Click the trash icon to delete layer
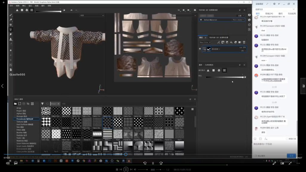The height and width of the screenshot is (172, 306). pyautogui.click(x=244, y=42)
